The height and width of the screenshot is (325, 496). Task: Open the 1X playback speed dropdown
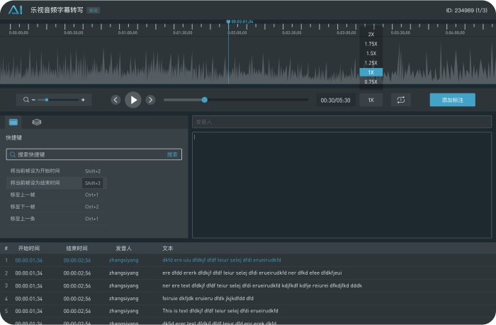point(371,100)
